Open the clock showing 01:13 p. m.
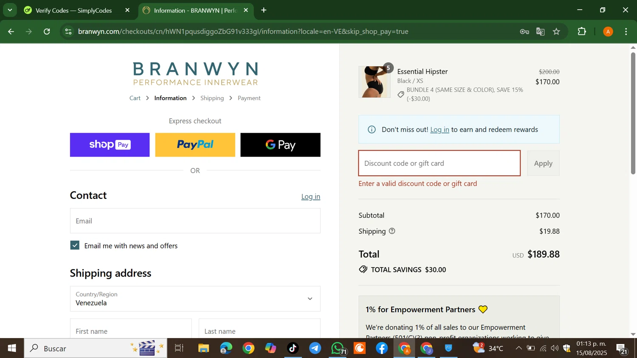The height and width of the screenshot is (358, 637). (x=592, y=348)
